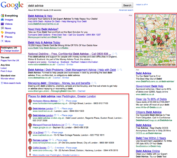Star the Harlesden Money Advice listing
This screenshot has width=177, height=158.
[59, 101]
